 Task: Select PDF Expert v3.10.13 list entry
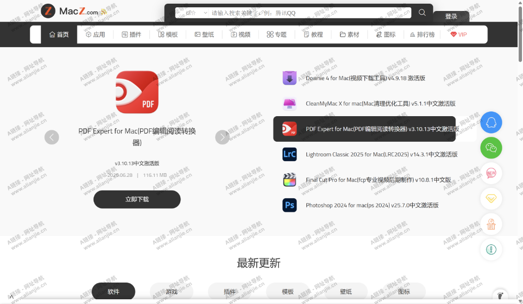click(364, 129)
